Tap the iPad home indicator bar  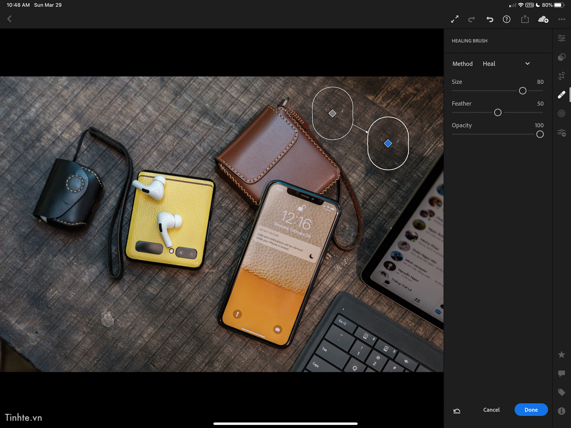[x=285, y=424]
